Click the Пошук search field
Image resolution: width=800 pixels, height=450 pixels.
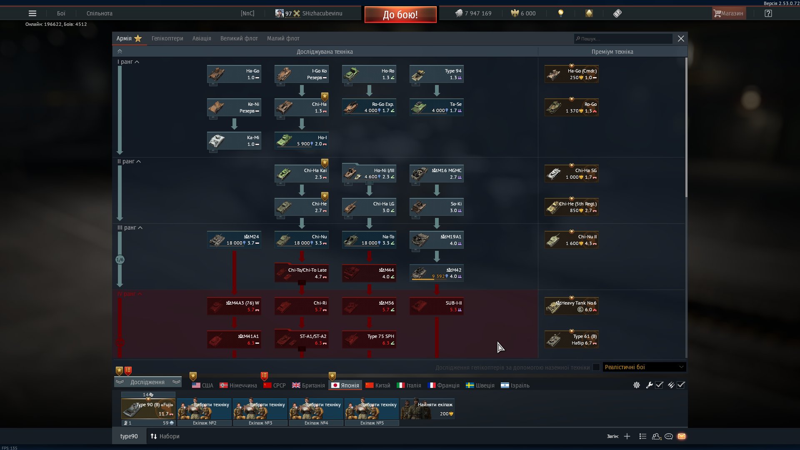click(x=623, y=39)
